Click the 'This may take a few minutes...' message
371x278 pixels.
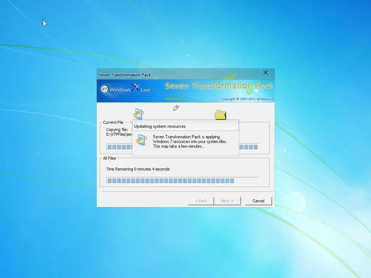pyautogui.click(x=179, y=146)
